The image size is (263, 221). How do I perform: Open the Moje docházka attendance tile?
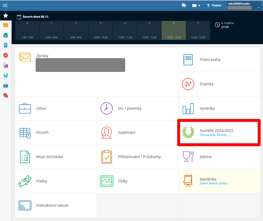click(56, 157)
